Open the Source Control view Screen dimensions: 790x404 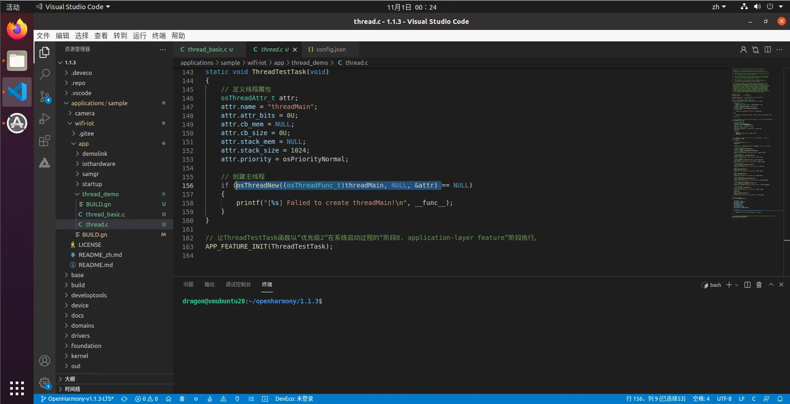click(45, 96)
